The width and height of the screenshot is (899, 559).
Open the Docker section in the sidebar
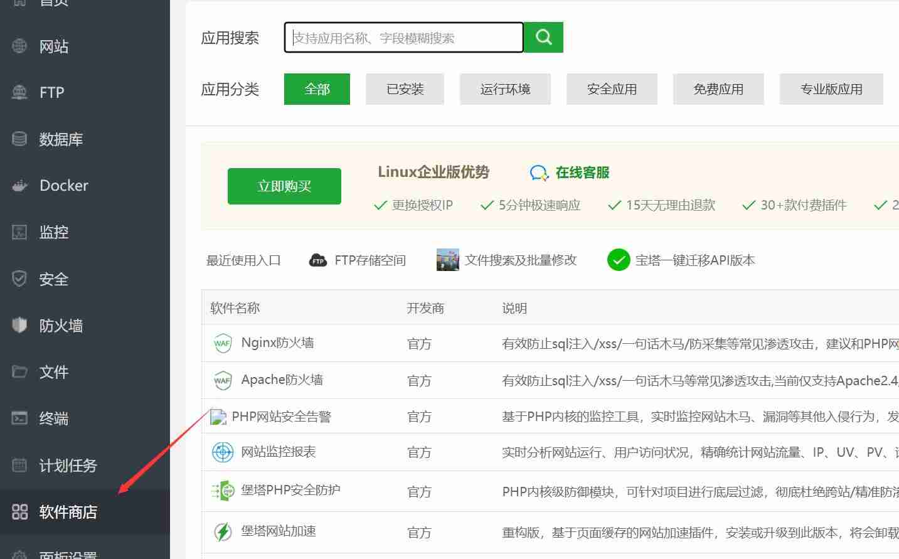coord(63,185)
